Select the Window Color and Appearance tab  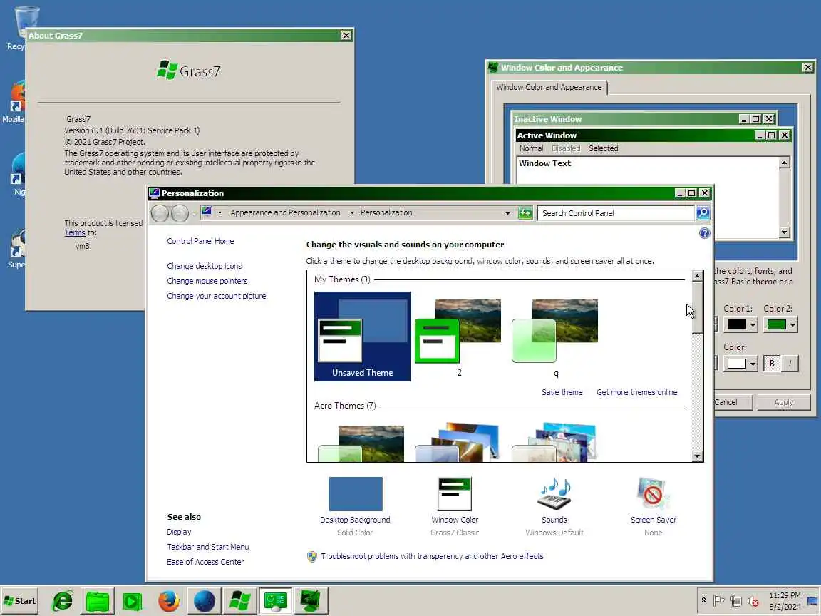click(x=549, y=87)
